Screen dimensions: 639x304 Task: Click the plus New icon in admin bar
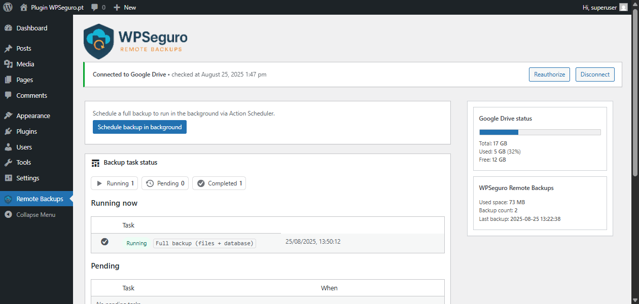coord(117,7)
